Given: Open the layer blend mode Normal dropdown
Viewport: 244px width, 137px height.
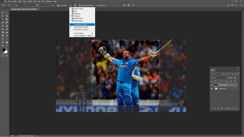Looking at the screenshot, I should point(218,78).
